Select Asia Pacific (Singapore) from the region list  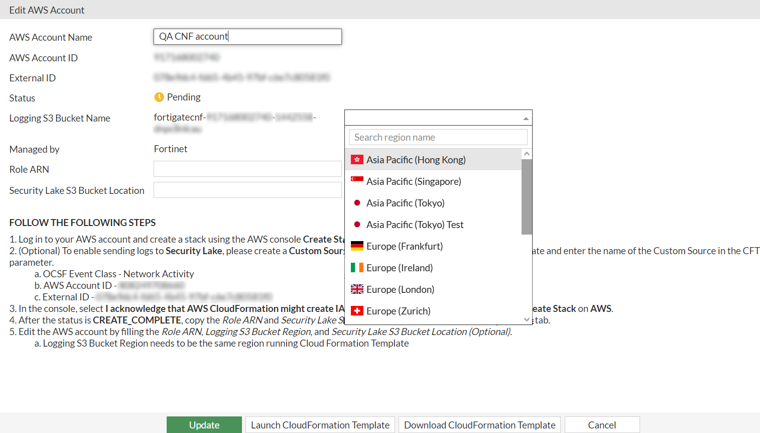click(413, 181)
